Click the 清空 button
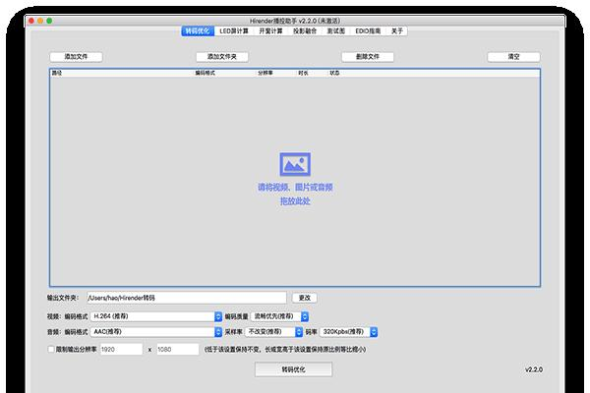 (x=513, y=57)
